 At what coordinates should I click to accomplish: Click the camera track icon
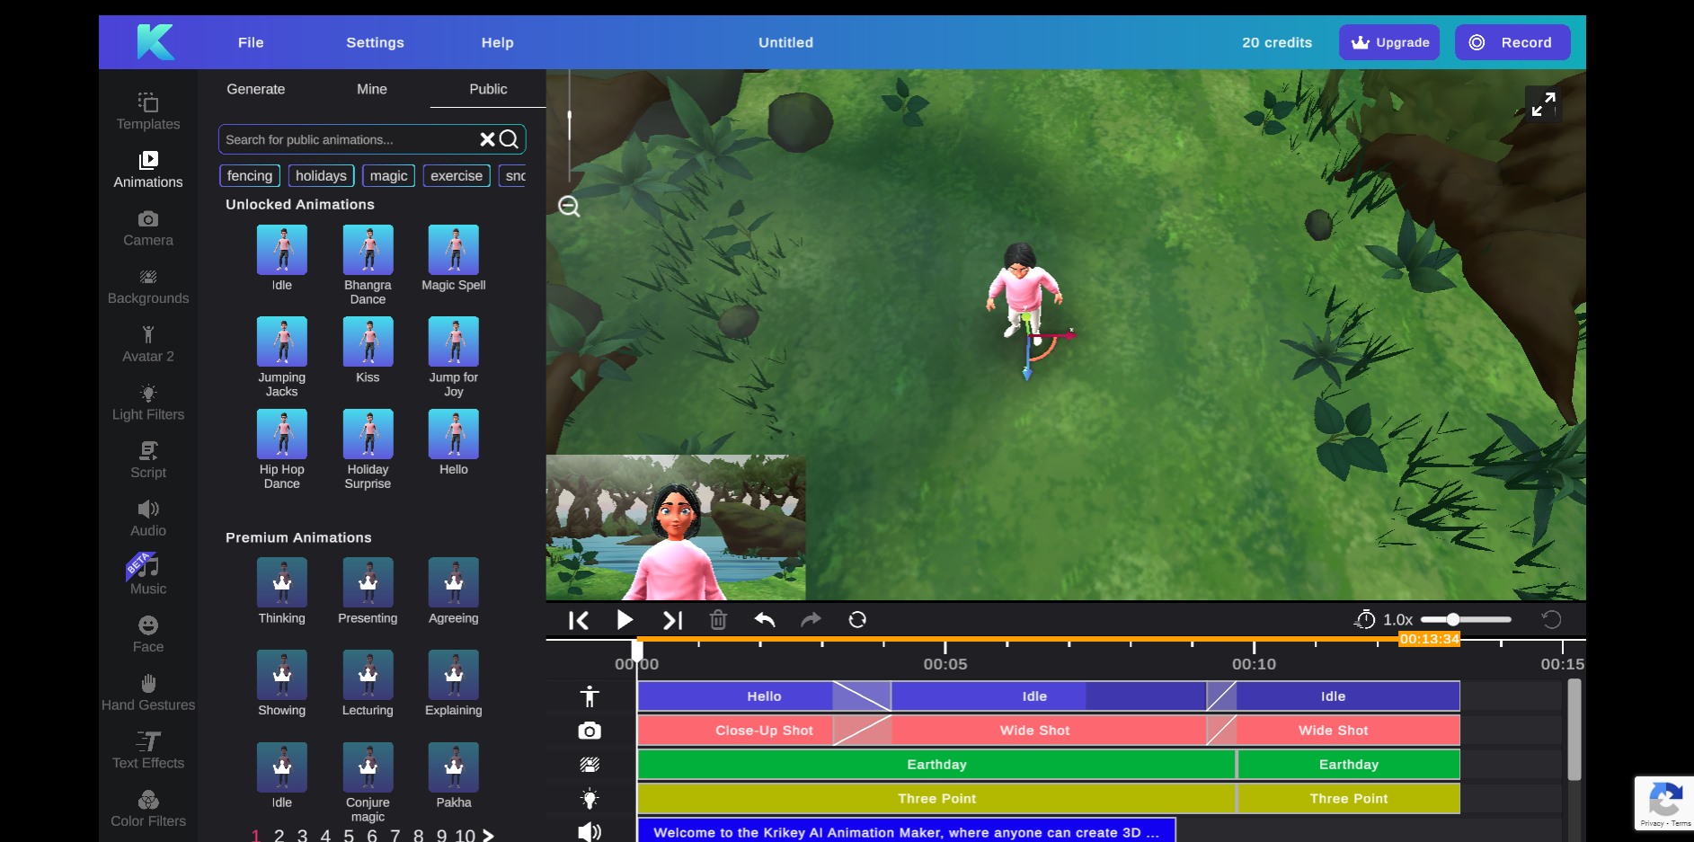pos(590,731)
